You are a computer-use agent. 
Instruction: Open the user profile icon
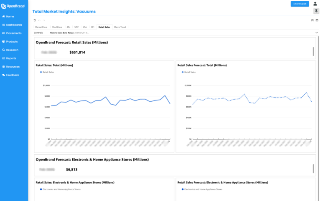(315, 4)
